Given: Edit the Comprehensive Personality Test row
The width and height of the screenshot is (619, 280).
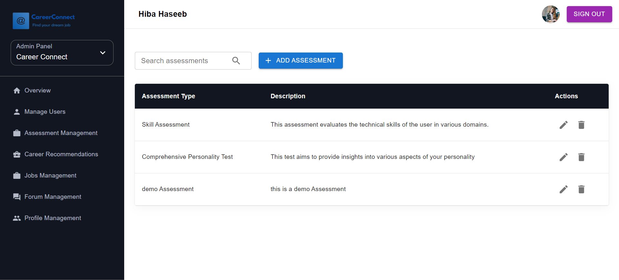Looking at the screenshot, I should coord(564,157).
